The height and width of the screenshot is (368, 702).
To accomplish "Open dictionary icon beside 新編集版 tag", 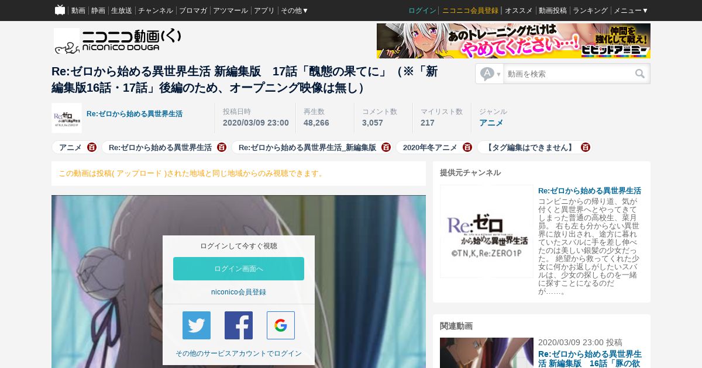I will pyautogui.click(x=386, y=147).
